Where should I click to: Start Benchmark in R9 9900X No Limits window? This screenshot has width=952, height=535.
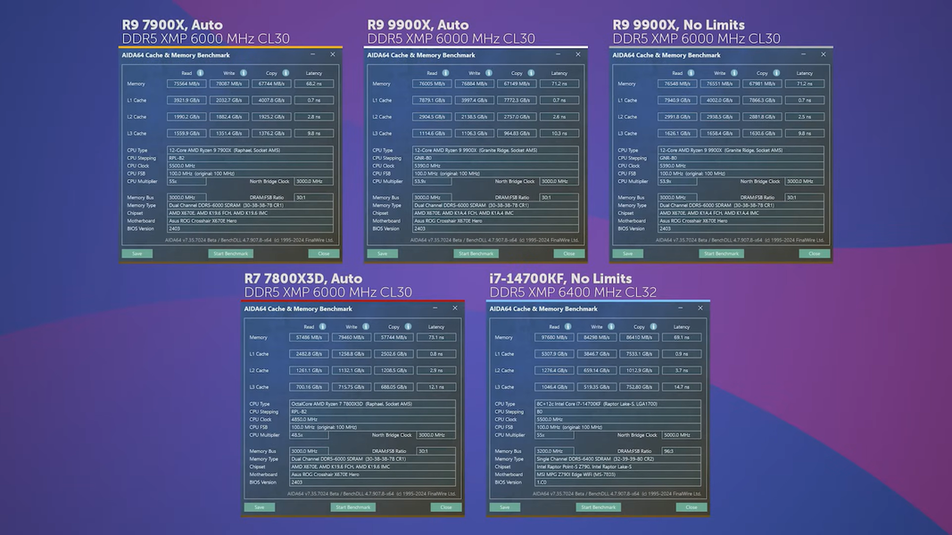721,253
